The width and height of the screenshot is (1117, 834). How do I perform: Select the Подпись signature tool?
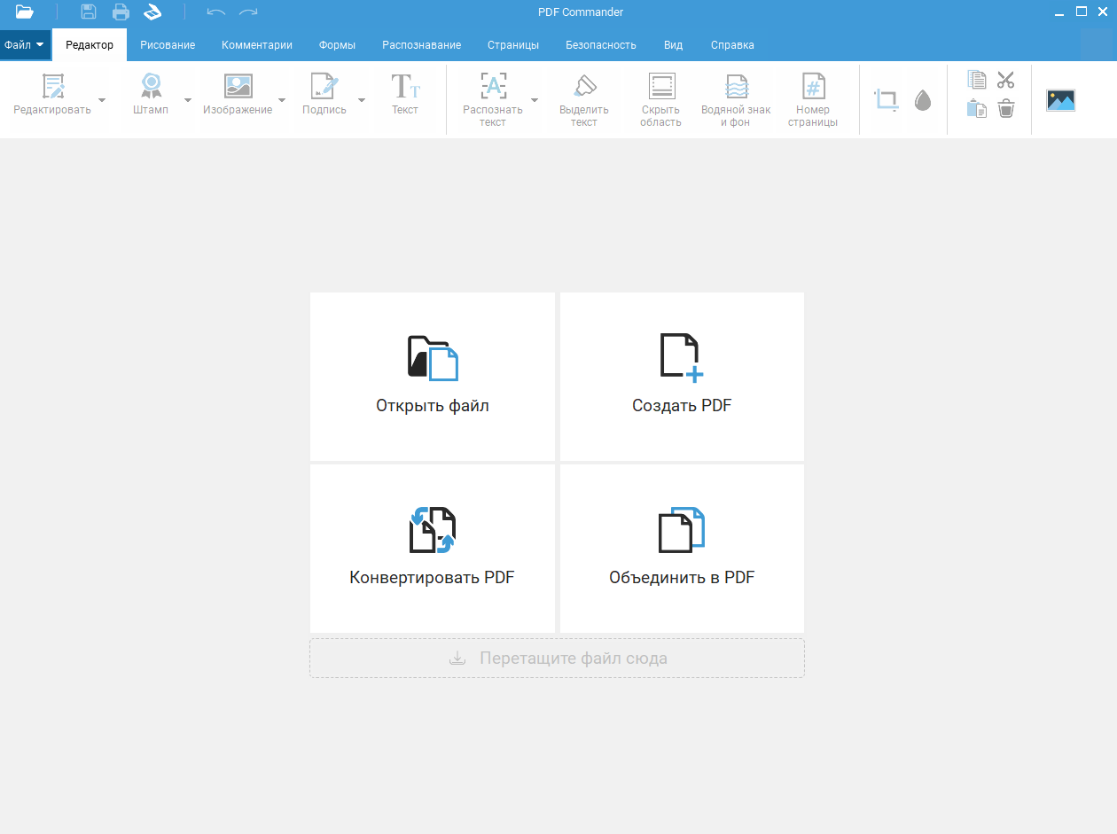coord(324,95)
